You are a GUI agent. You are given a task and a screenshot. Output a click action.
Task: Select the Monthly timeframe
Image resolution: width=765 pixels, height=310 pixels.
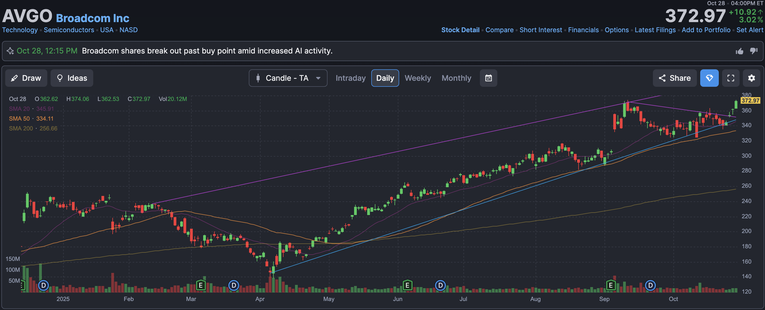tap(456, 78)
